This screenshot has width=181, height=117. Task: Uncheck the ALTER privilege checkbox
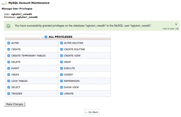[8, 43]
